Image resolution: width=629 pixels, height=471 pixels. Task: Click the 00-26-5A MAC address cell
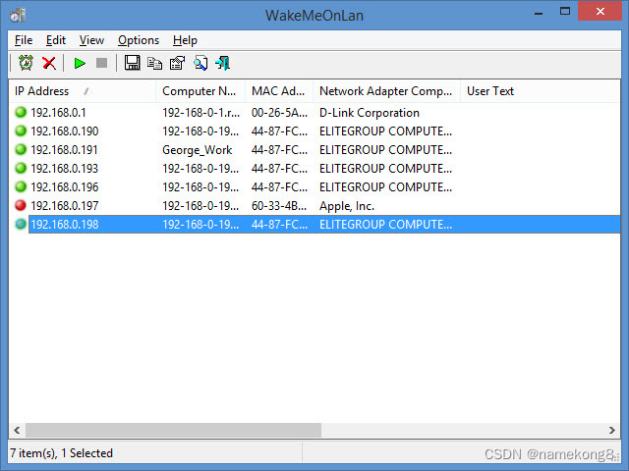point(279,113)
